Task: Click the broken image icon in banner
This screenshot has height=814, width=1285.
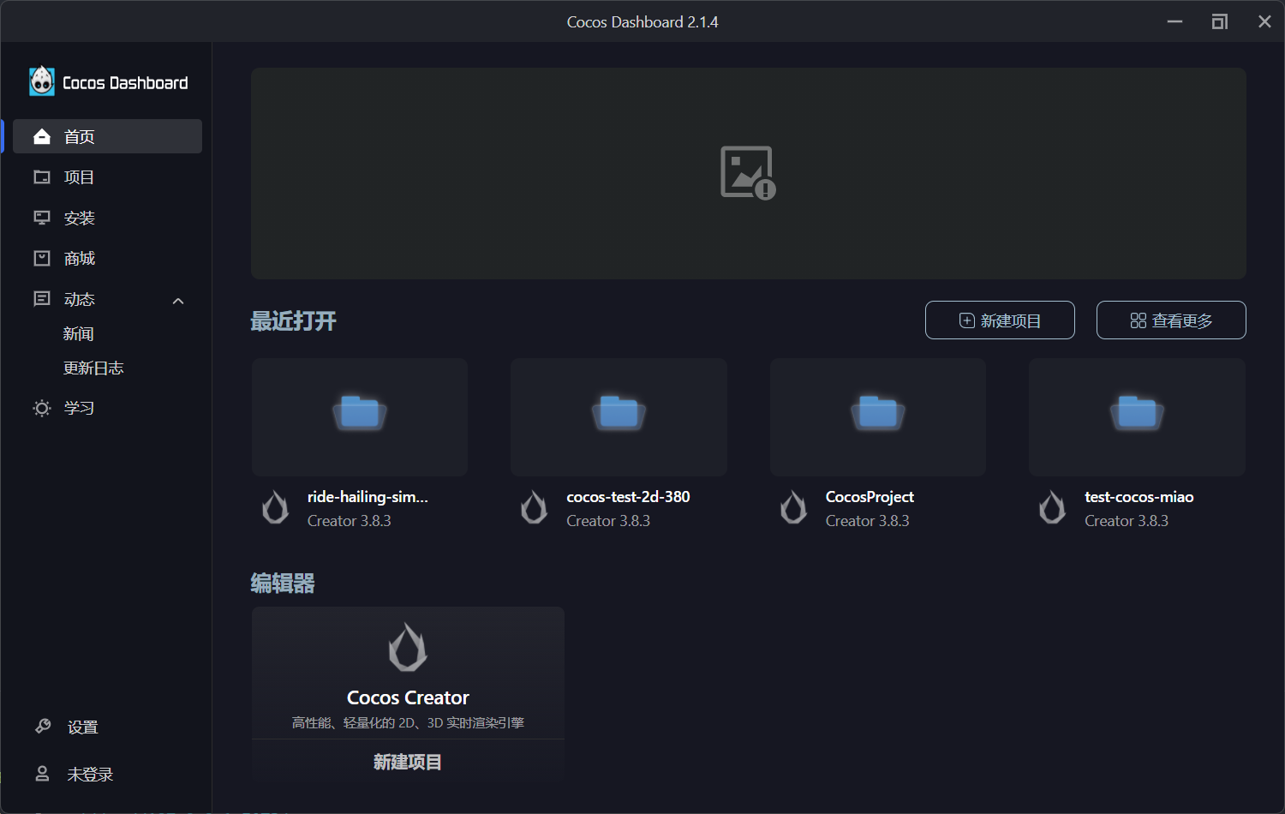Action: [748, 172]
